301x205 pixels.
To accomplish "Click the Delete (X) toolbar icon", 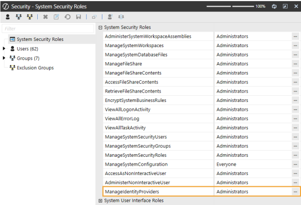I will [x=46, y=17].
